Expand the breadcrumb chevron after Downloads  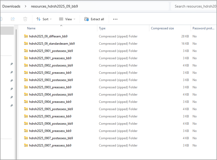(25, 6)
